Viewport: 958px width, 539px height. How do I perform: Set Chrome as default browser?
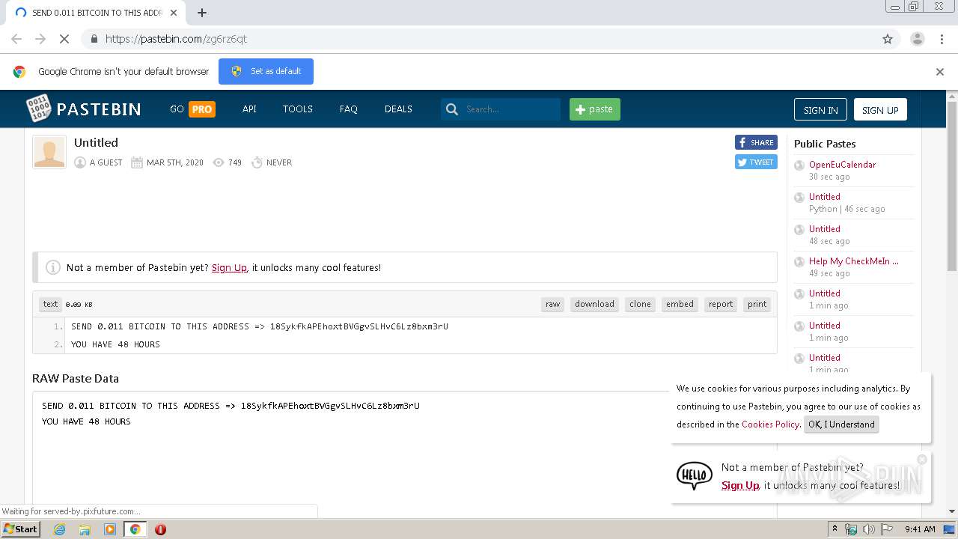click(266, 71)
